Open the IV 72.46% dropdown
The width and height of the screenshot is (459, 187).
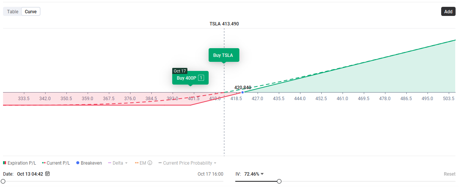(262, 174)
